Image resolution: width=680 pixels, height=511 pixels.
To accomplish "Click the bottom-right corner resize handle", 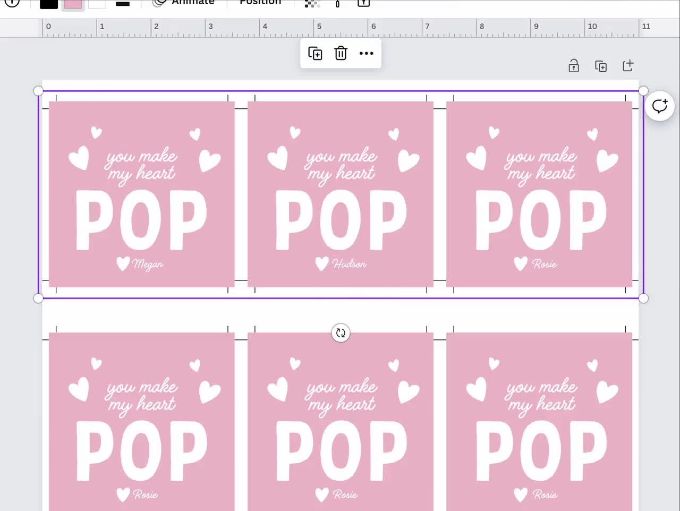I will [644, 298].
